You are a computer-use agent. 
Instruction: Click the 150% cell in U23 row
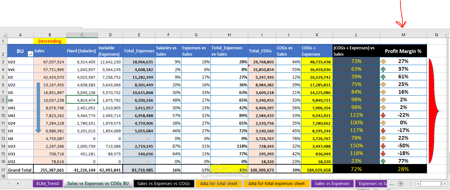(356, 146)
